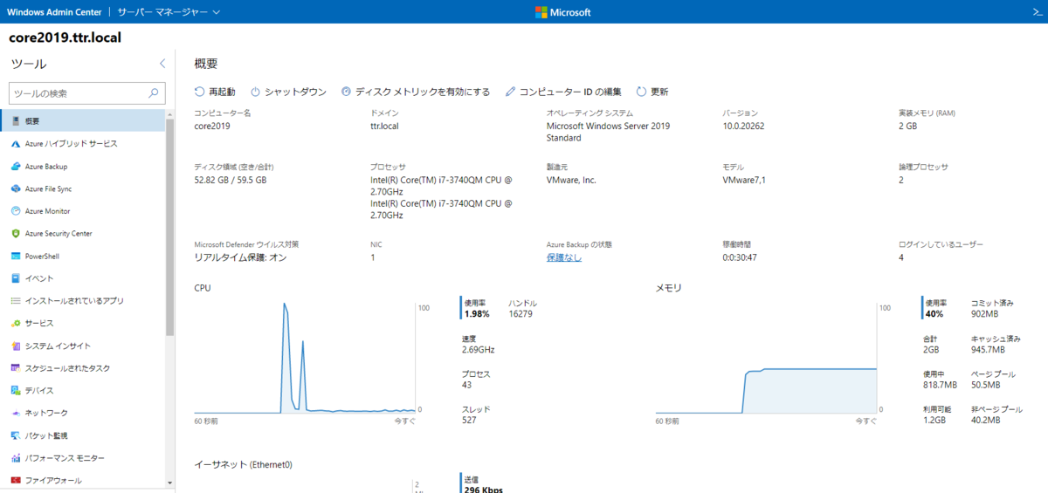
Task: Click the メモリ usage graph
Action: [x=766, y=357]
